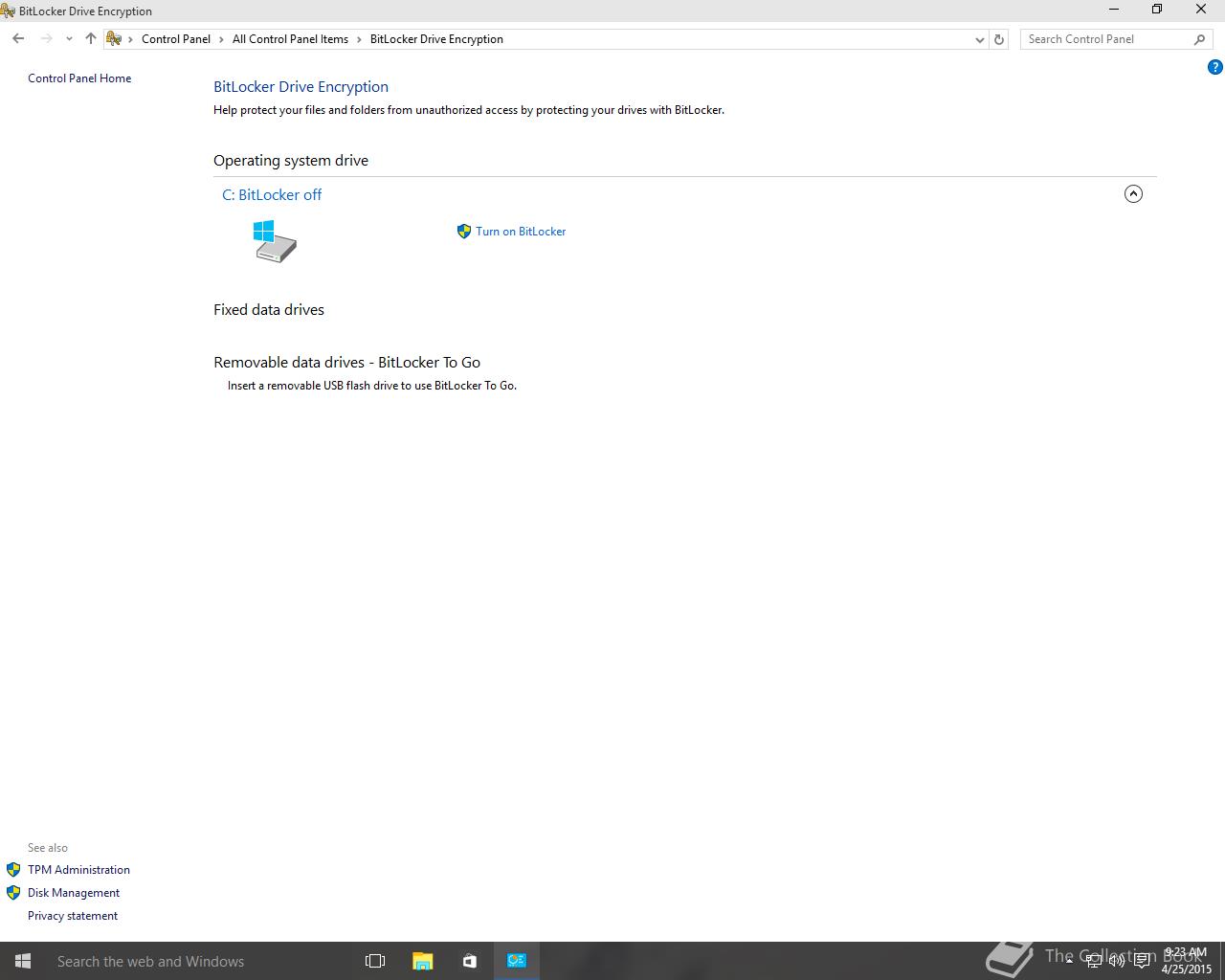Viewport: 1225px width, 980px height.
Task: Click the BitLocker title bar key icon
Action: tap(8, 11)
